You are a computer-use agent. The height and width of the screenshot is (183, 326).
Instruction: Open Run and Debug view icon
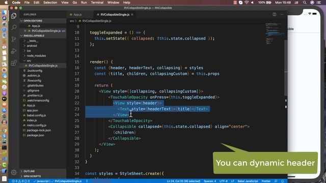coord(14,51)
